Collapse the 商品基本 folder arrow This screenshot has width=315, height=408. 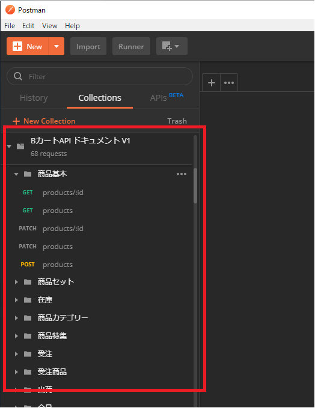tap(16, 174)
